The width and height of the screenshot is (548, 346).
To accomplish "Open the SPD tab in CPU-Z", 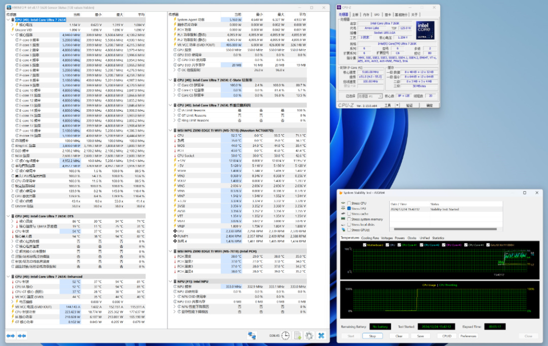I will coord(377,15).
